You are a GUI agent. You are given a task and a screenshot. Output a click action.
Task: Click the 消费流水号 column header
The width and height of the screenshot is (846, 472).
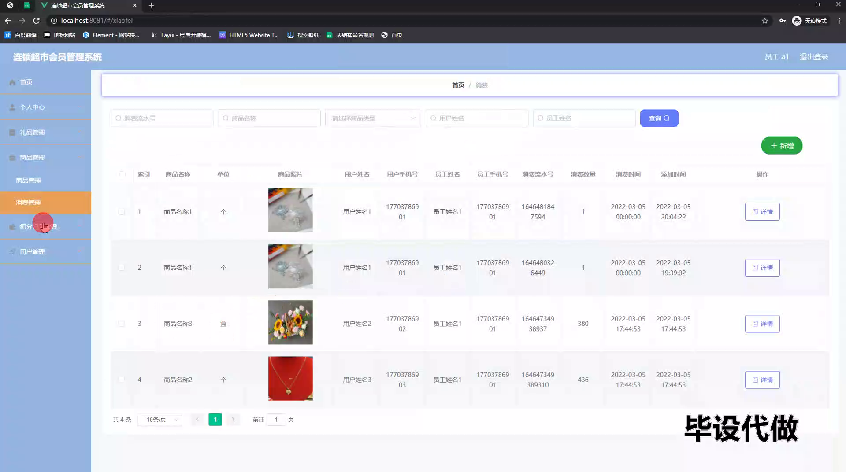(x=538, y=174)
